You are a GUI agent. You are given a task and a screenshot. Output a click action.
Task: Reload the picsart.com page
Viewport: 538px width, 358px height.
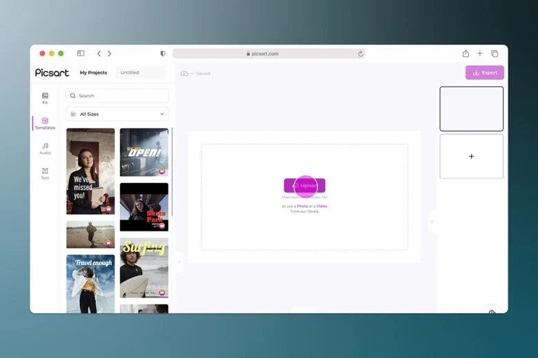[x=360, y=54]
